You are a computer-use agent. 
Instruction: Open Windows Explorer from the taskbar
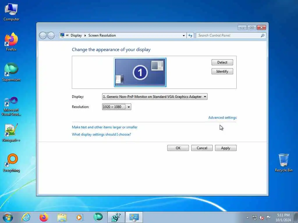coord(62,217)
